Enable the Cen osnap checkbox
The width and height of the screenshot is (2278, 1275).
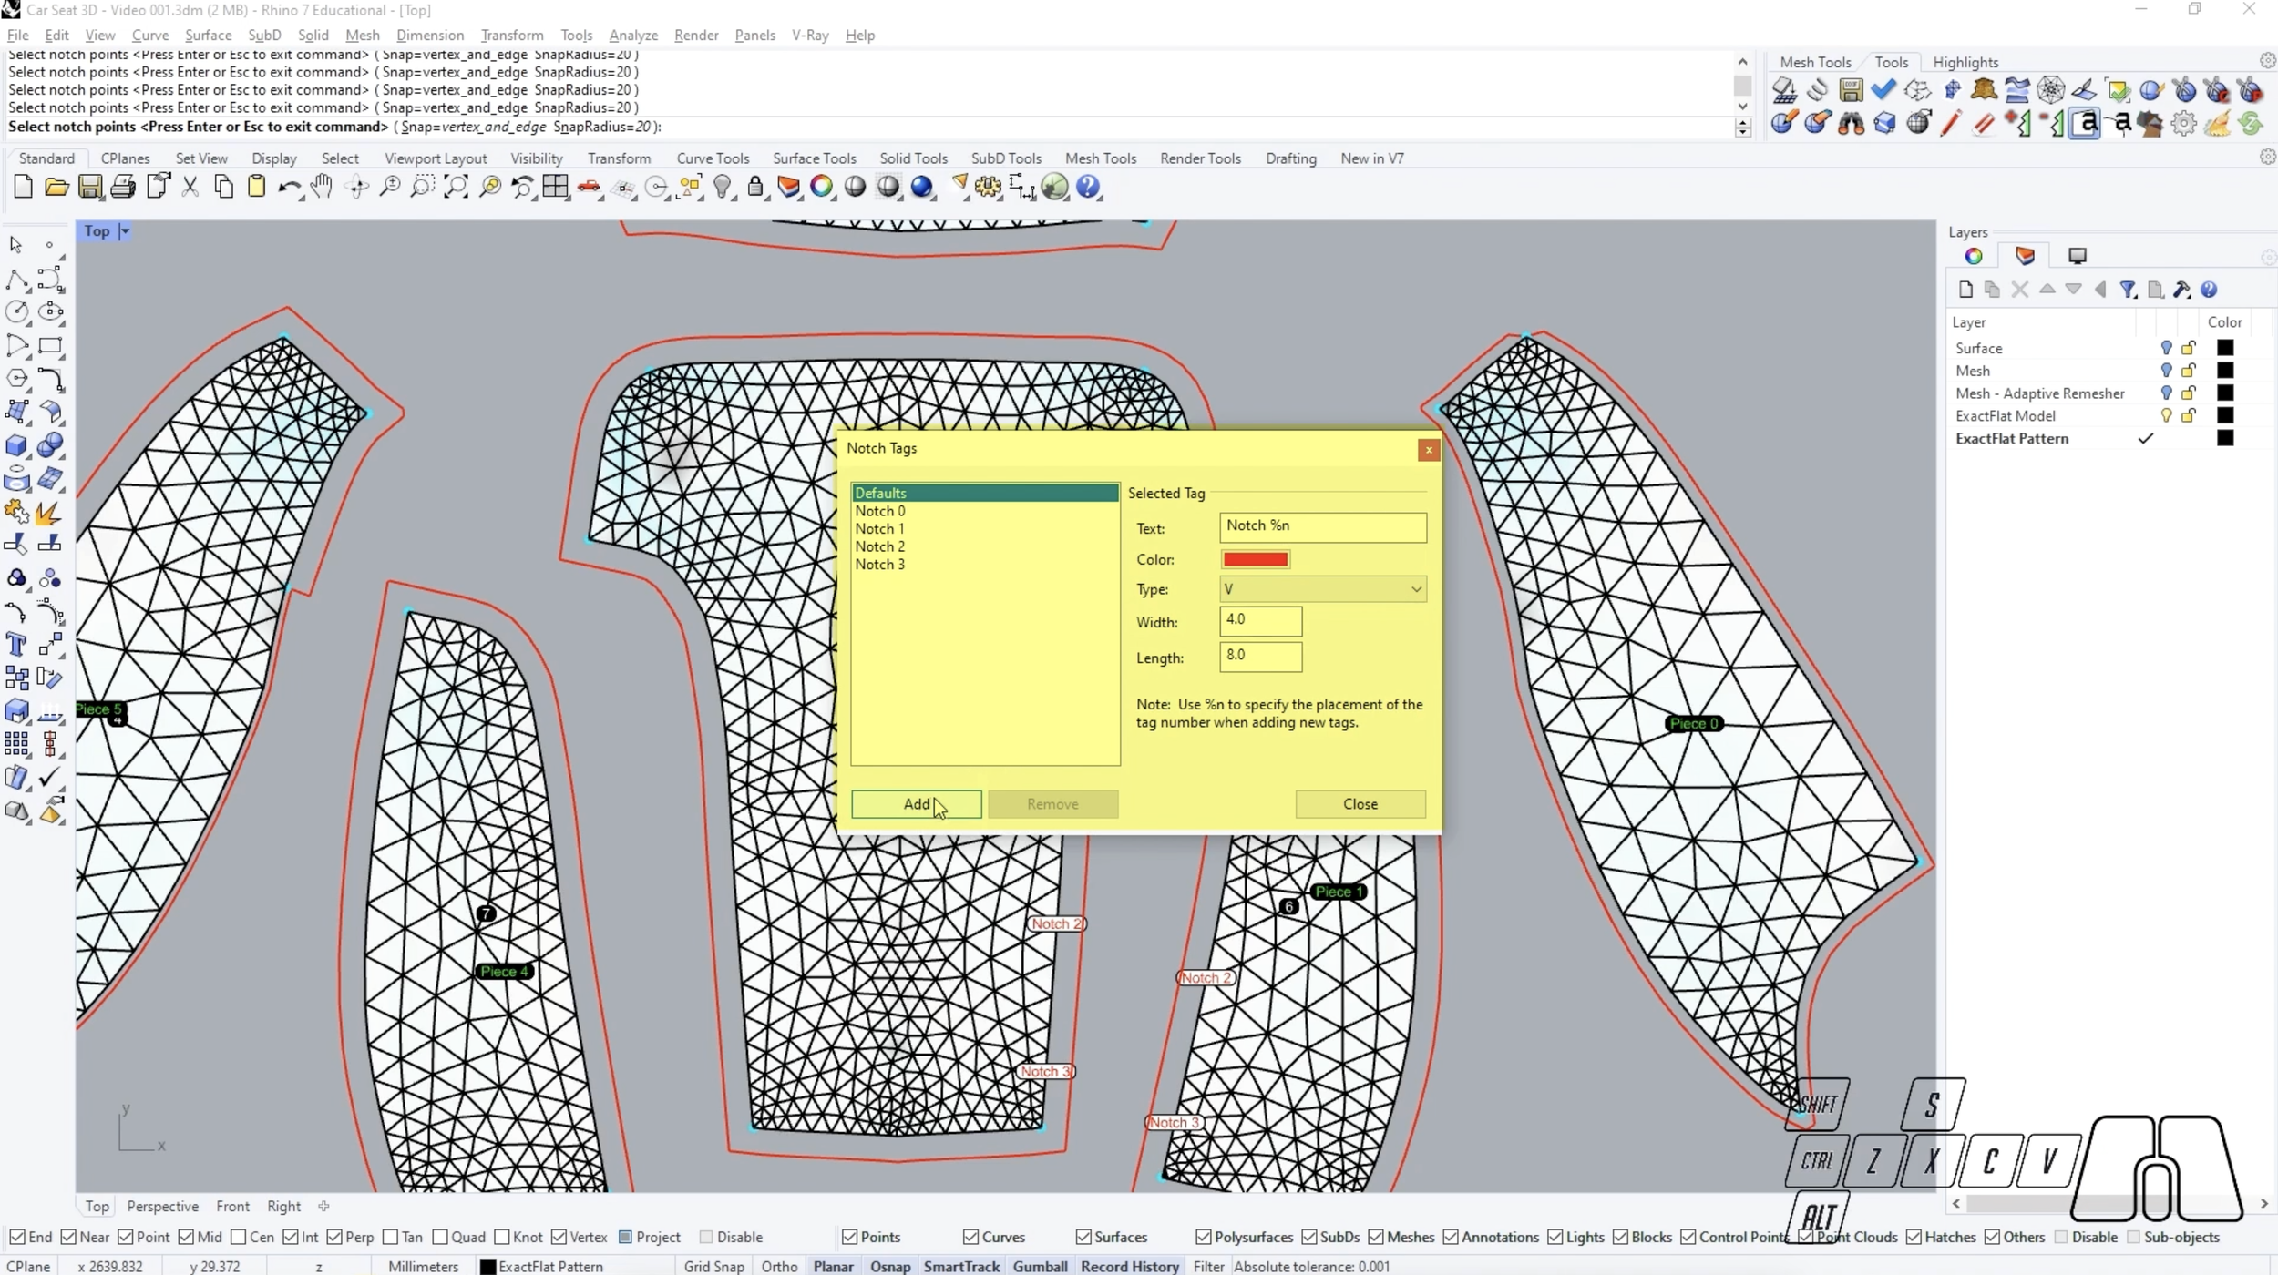(x=239, y=1237)
